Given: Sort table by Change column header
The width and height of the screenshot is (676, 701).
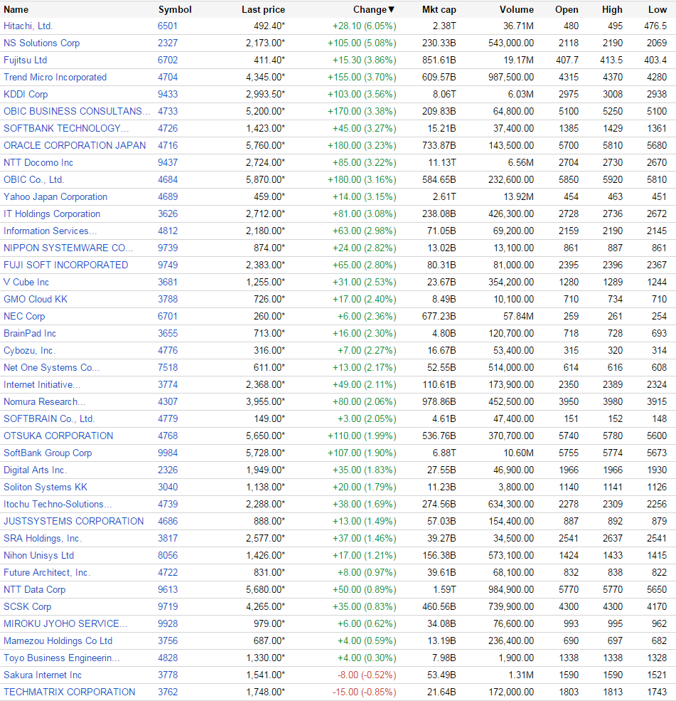Looking at the screenshot, I should coord(374,9).
